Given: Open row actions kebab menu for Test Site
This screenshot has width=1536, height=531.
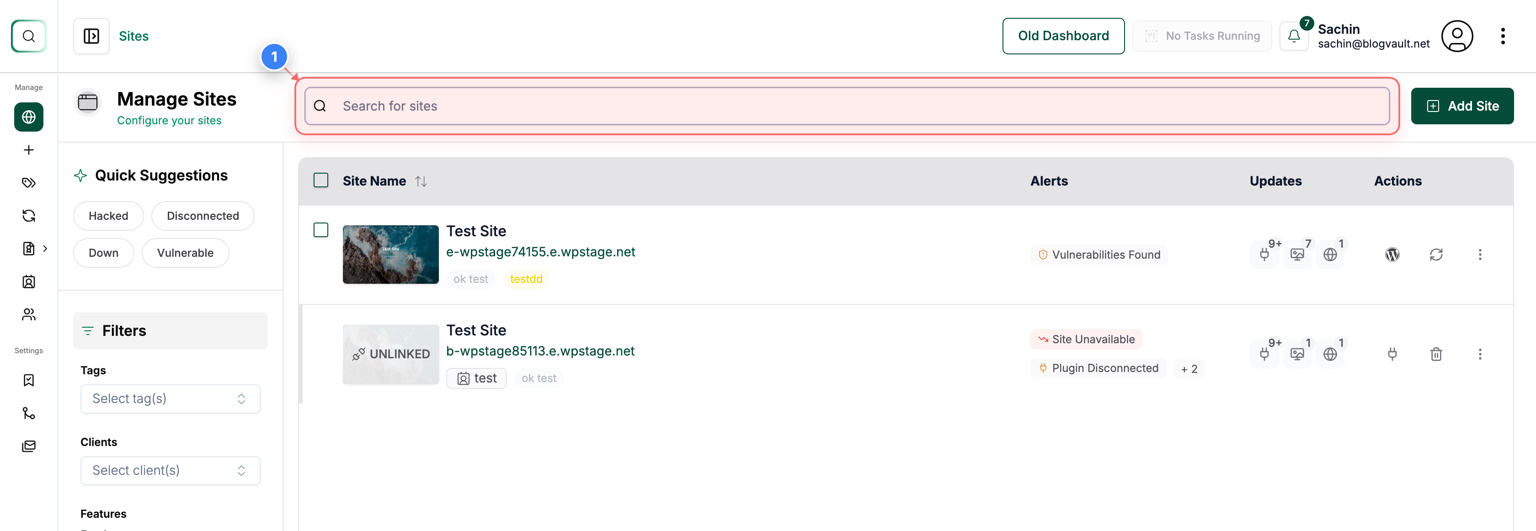Looking at the screenshot, I should (1481, 255).
